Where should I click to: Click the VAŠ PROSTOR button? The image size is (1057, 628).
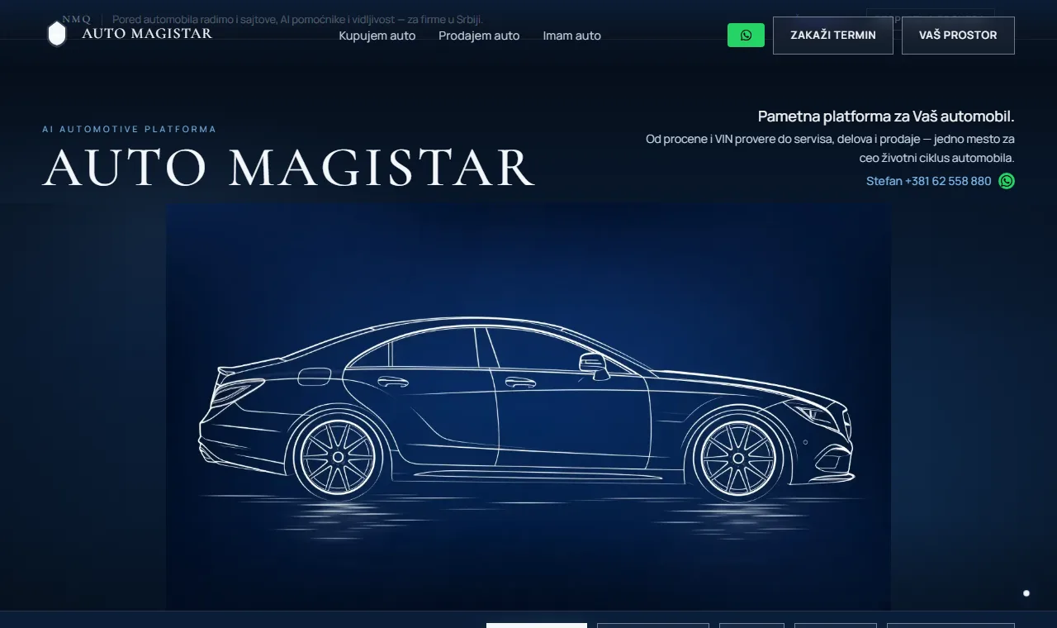(958, 36)
